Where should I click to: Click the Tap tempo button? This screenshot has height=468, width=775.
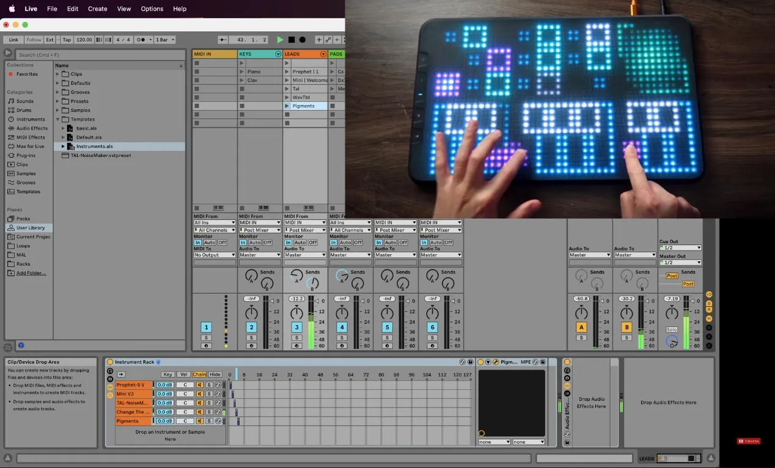pyautogui.click(x=67, y=40)
